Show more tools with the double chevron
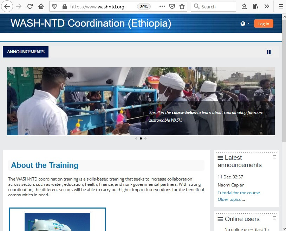 click(x=267, y=7)
